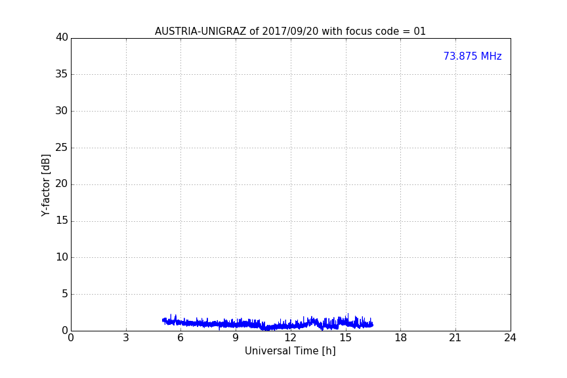The height and width of the screenshot is (378, 567).
Task: Click the y-axis tick label 30
Action: pos(62,111)
